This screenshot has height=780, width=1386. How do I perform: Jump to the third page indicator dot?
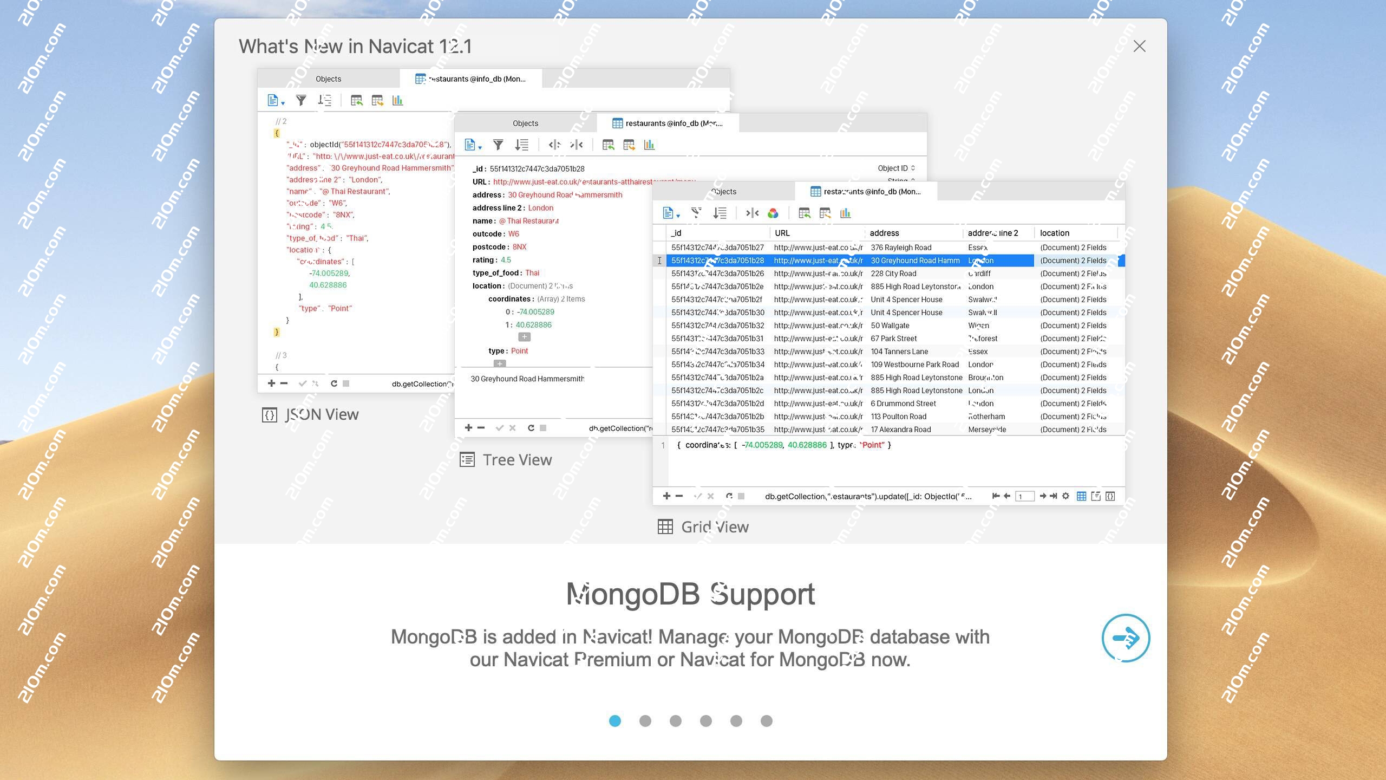click(676, 721)
